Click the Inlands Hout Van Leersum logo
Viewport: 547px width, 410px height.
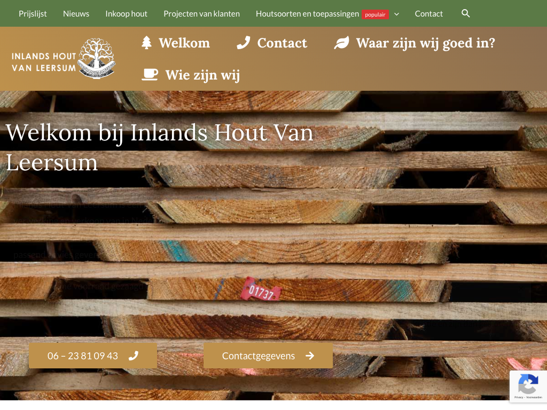64,59
